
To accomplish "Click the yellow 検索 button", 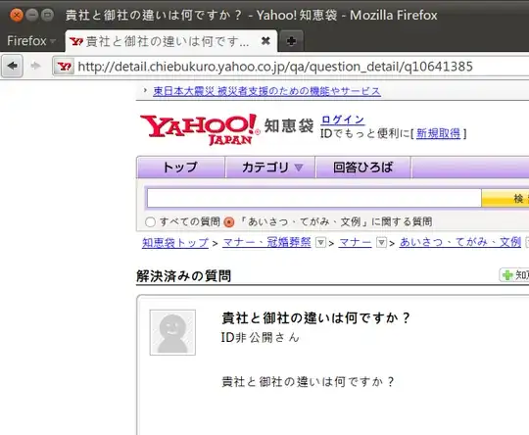I will (505, 198).
